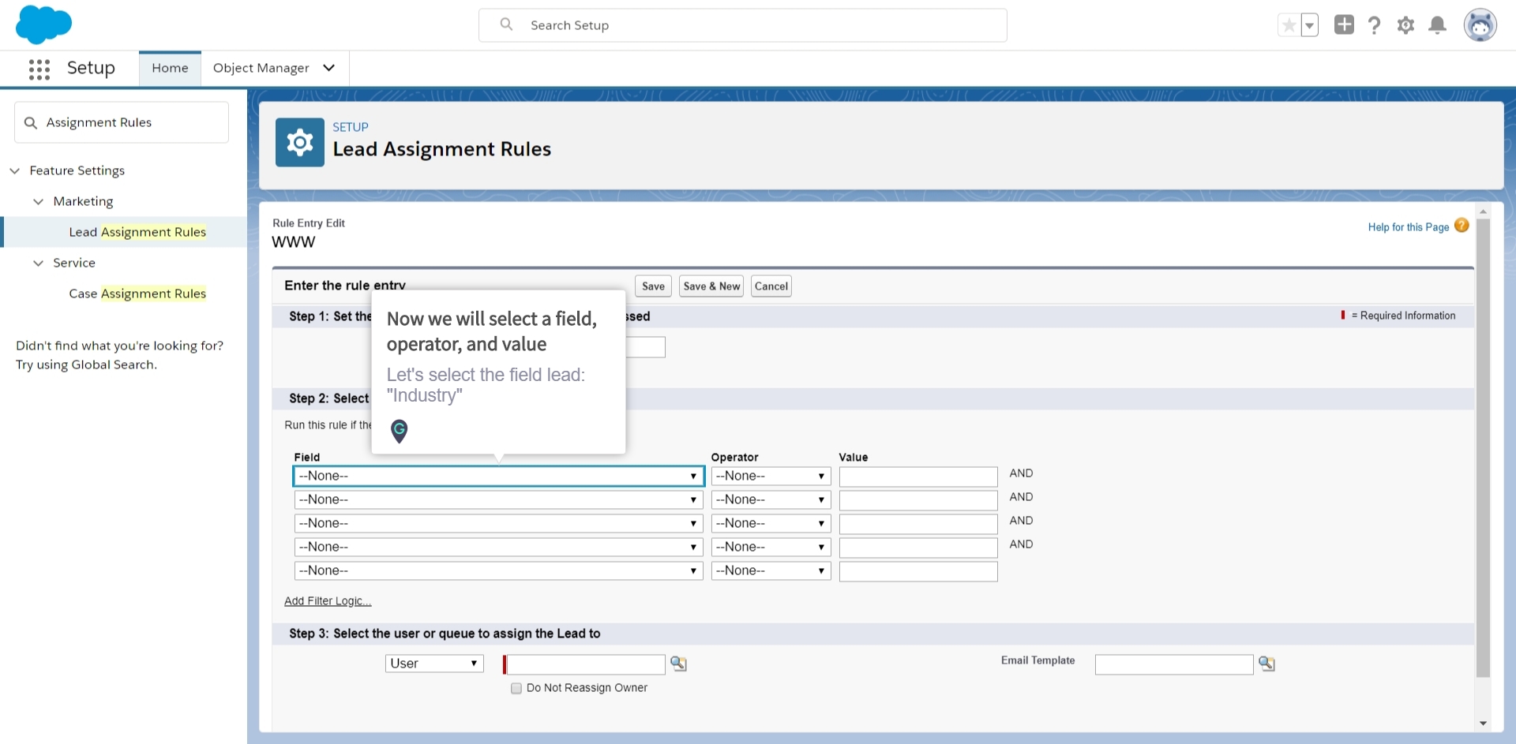Open the notifications bell

click(1438, 25)
